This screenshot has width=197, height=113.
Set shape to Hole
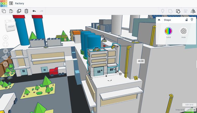pyautogui.click(x=183, y=31)
